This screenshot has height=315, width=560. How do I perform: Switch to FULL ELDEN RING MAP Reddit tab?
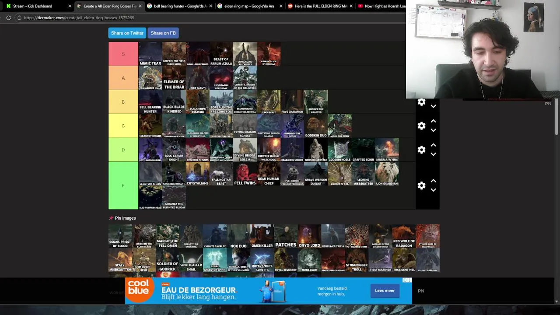320,6
